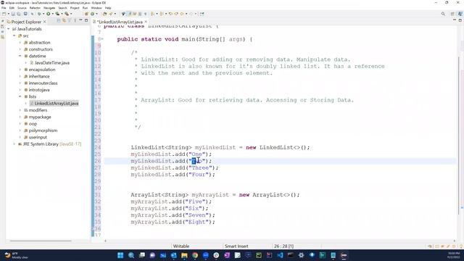Viewport: 464px width, 261px height.
Task: Open Settings gear from the taskbar
Action: click(302, 255)
